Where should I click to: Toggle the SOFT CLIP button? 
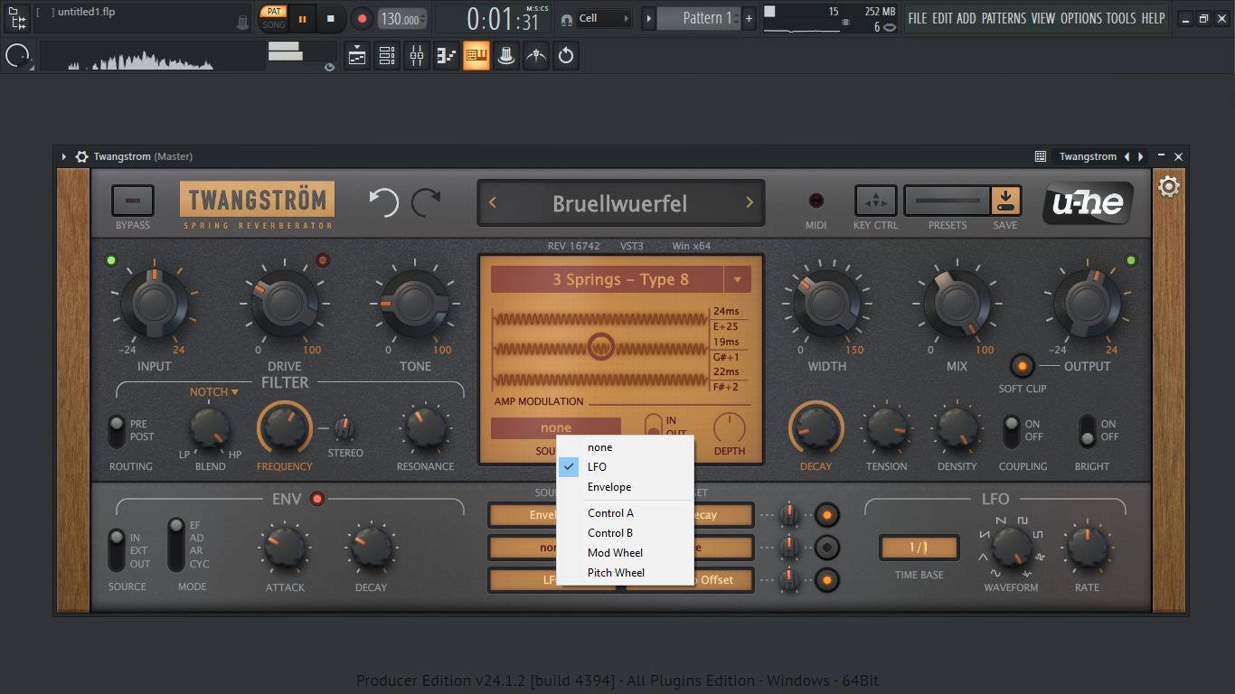click(x=1022, y=366)
